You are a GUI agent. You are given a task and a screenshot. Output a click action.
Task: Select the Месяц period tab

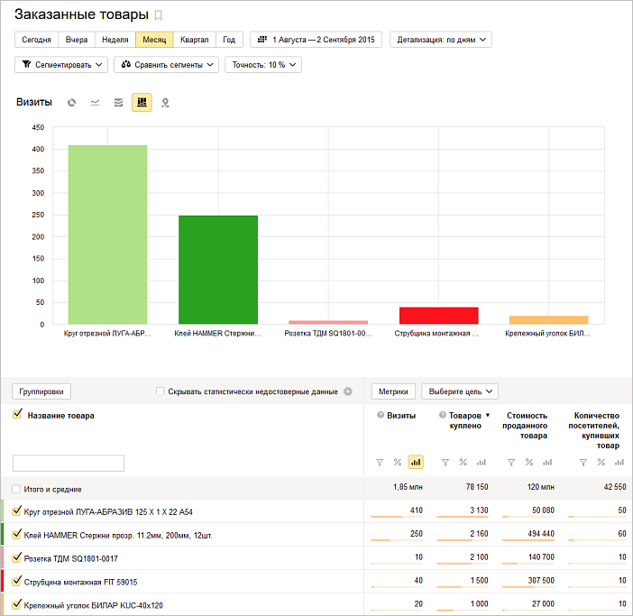coord(154,40)
